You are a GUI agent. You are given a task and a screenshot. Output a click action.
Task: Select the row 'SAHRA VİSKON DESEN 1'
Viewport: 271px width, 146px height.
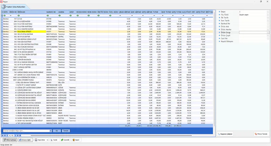pyautogui.click(x=108, y=118)
